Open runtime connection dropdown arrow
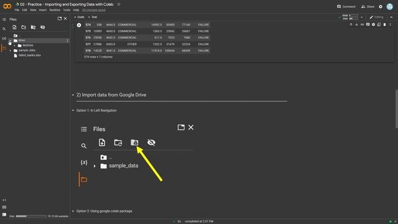This screenshot has height=224, width=398. (362, 17)
